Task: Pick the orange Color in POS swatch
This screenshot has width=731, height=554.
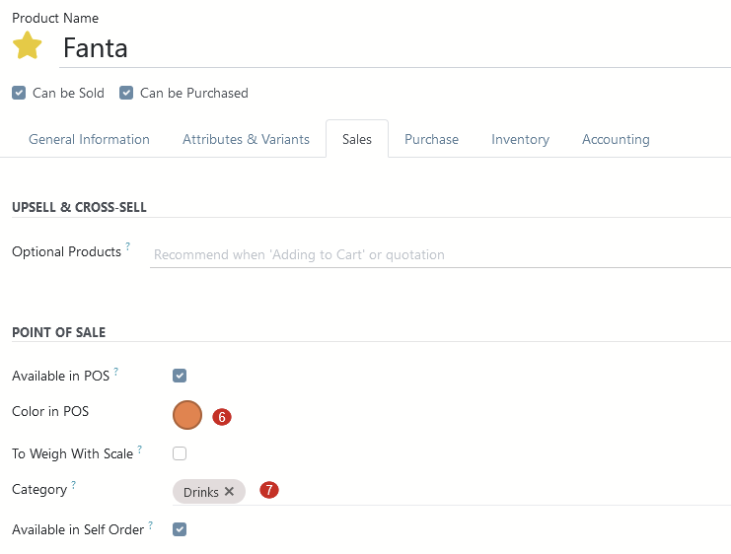Action: pyautogui.click(x=187, y=415)
